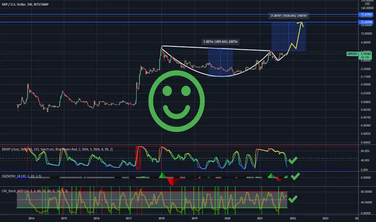This screenshot has width=376, height=222.
Task: Click 0.00000 on the Stoch scale
Action: point(366,213)
